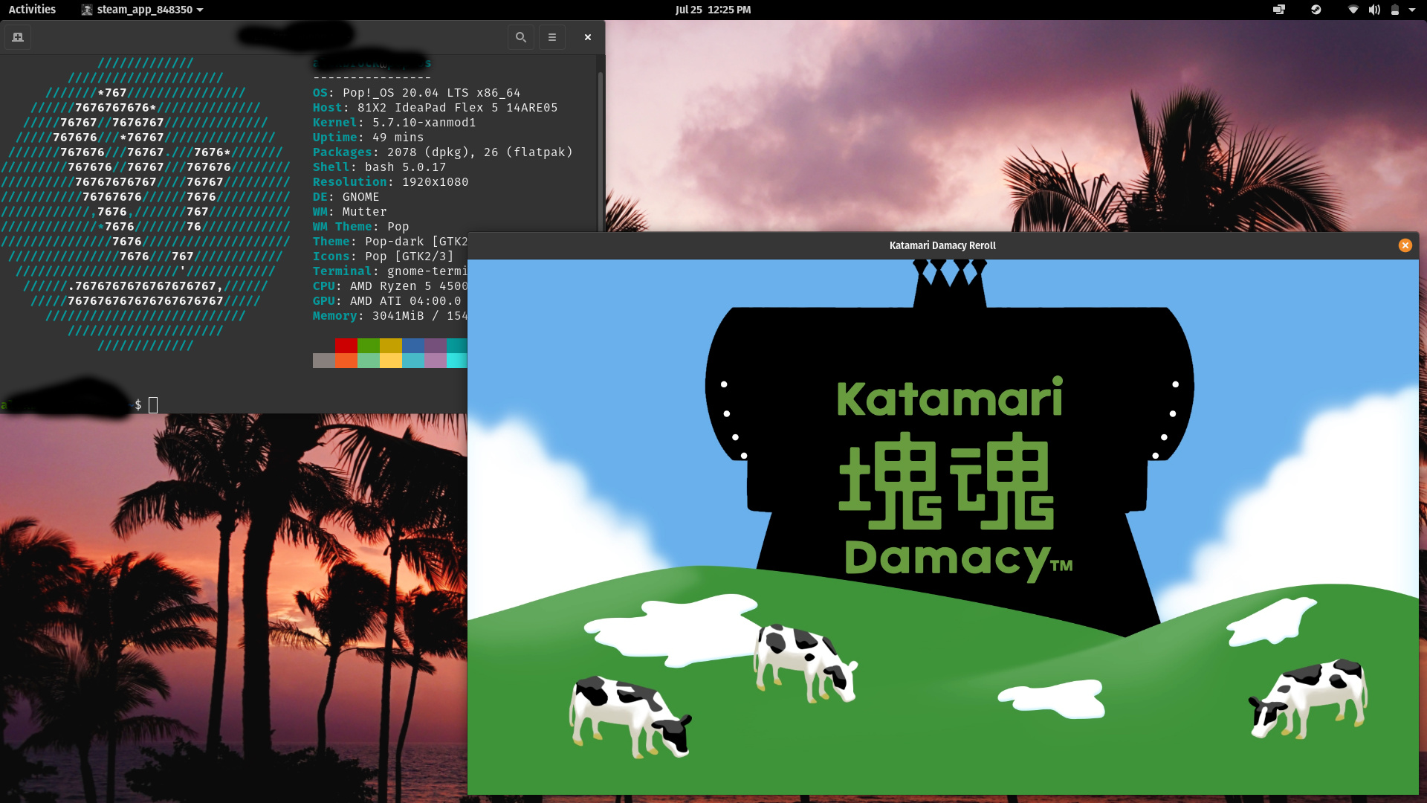The image size is (1427, 803).
Task: Close the terminal window
Action: 588,37
